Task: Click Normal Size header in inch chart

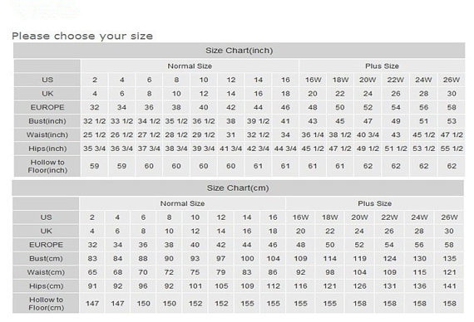Action: 190,66
